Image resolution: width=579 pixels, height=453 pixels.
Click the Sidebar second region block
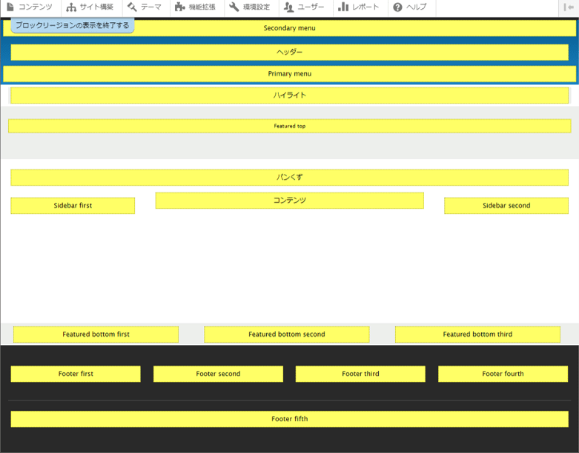(506, 206)
